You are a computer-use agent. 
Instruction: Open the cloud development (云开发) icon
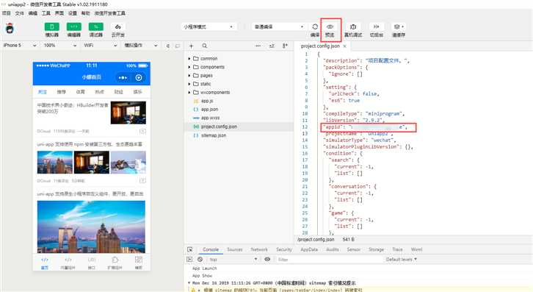point(118,26)
